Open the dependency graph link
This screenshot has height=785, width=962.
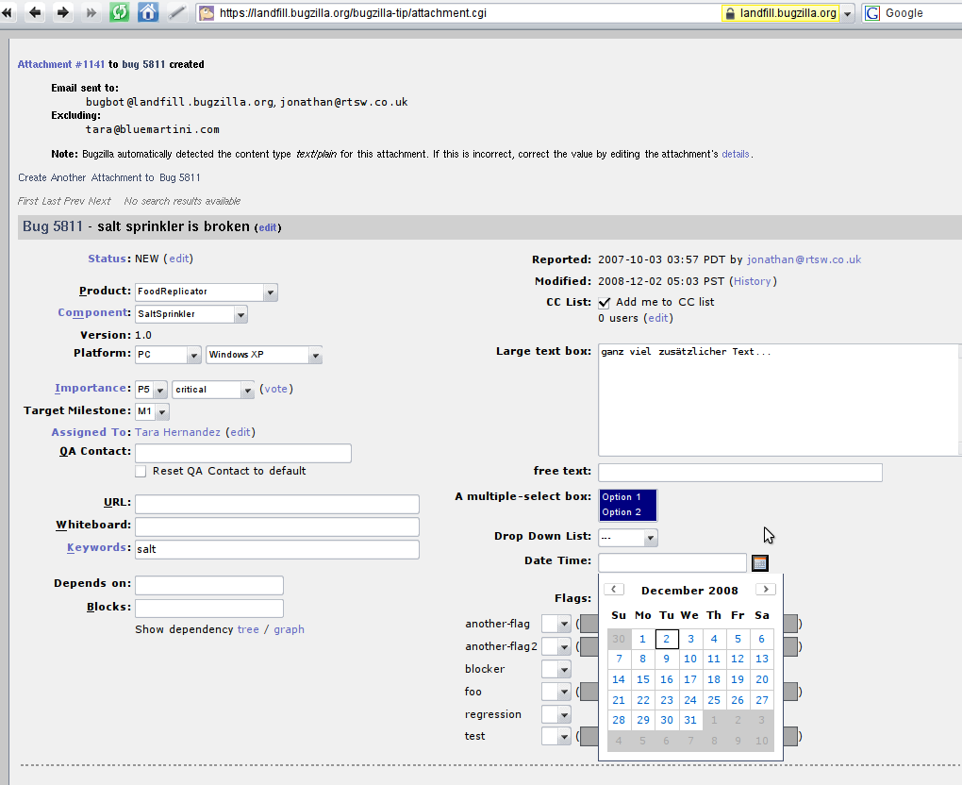(289, 629)
